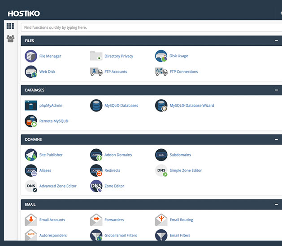Open the Email Accounts icon
Image resolution: width=282 pixels, height=246 pixels.
[31, 220]
